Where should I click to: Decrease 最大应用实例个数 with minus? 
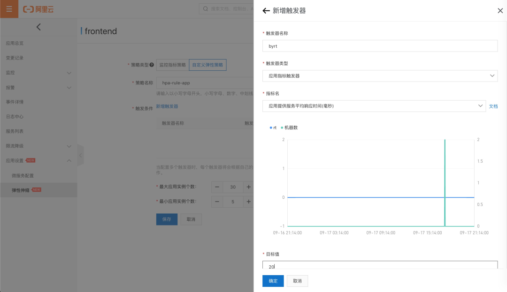pos(217,187)
